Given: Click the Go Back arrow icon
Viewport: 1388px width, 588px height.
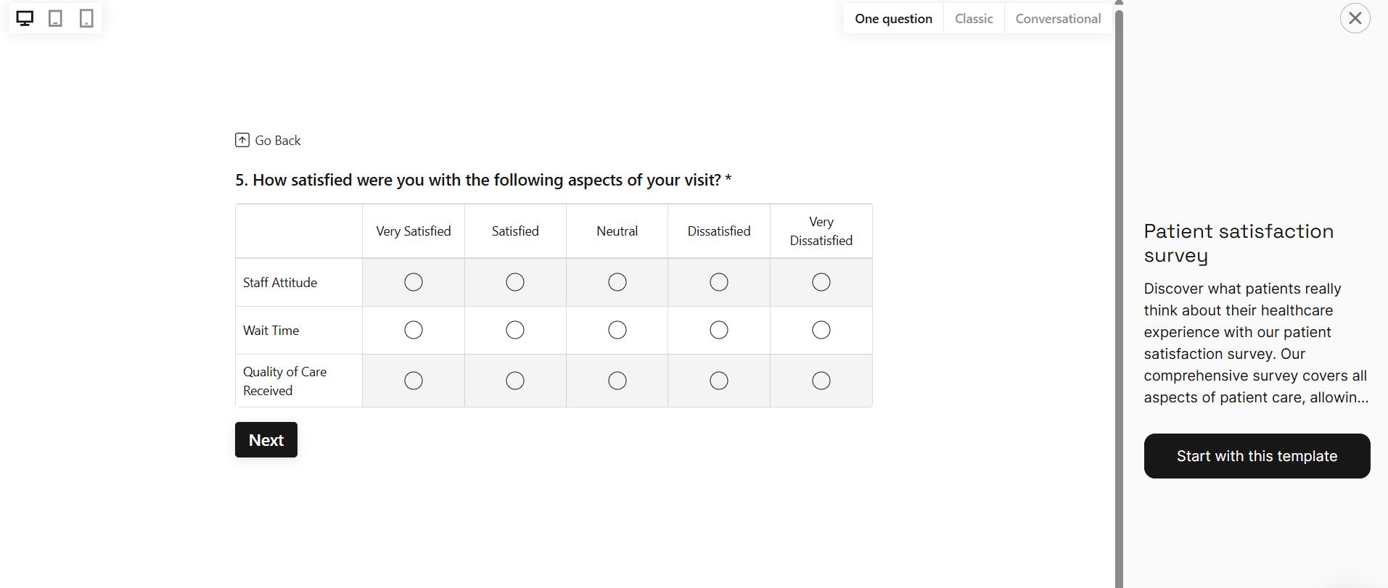Looking at the screenshot, I should pos(242,140).
